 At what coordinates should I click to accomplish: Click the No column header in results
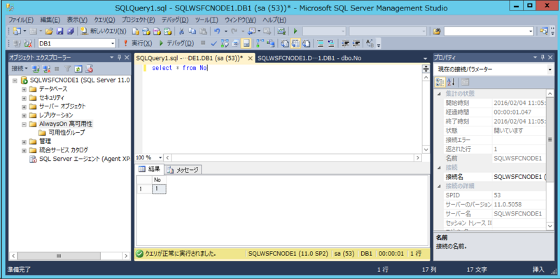click(x=159, y=180)
